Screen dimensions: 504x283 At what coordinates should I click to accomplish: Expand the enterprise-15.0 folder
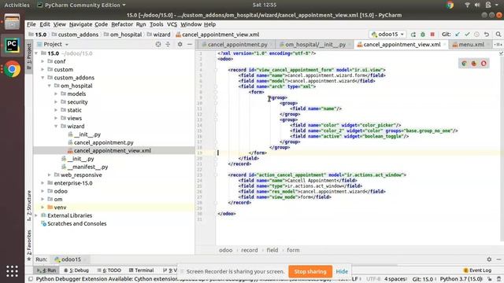click(x=43, y=183)
